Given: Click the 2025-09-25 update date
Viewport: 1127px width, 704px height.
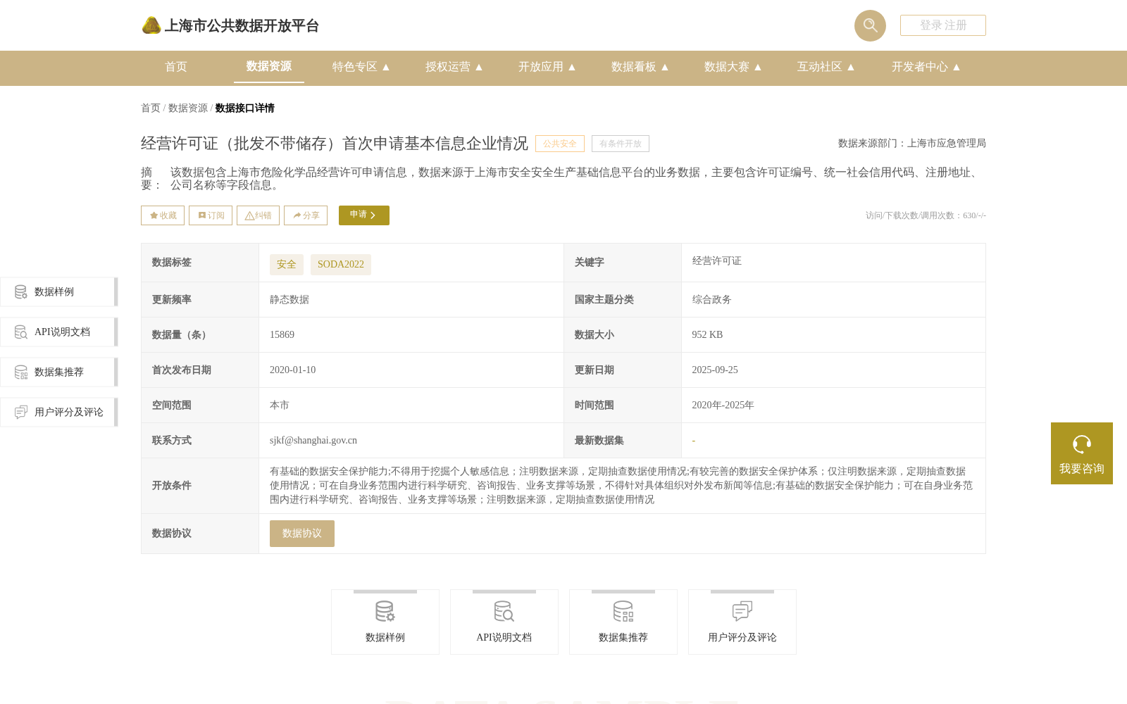Looking at the screenshot, I should (715, 370).
